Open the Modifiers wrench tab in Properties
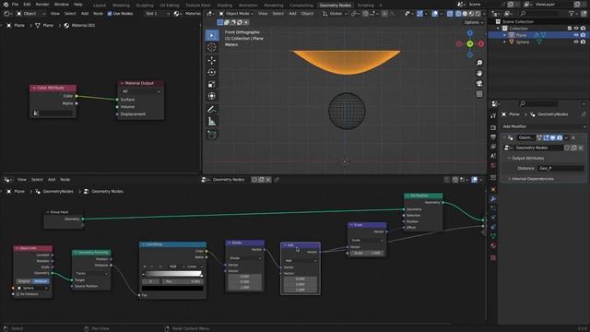Screen dimensions: 590x332 click(x=493, y=199)
